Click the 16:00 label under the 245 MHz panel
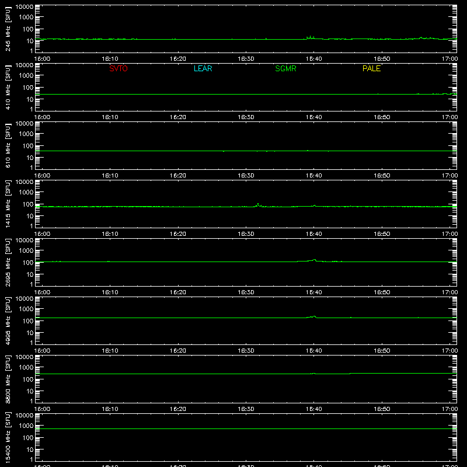This screenshot has height=467, width=467. coord(42,59)
